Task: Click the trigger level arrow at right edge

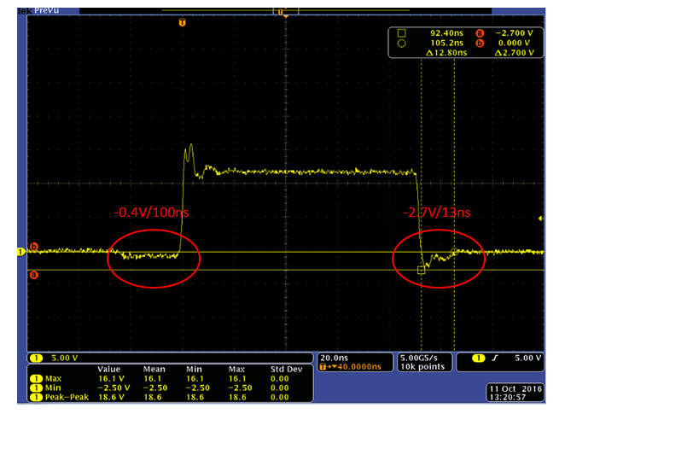Action: point(541,219)
